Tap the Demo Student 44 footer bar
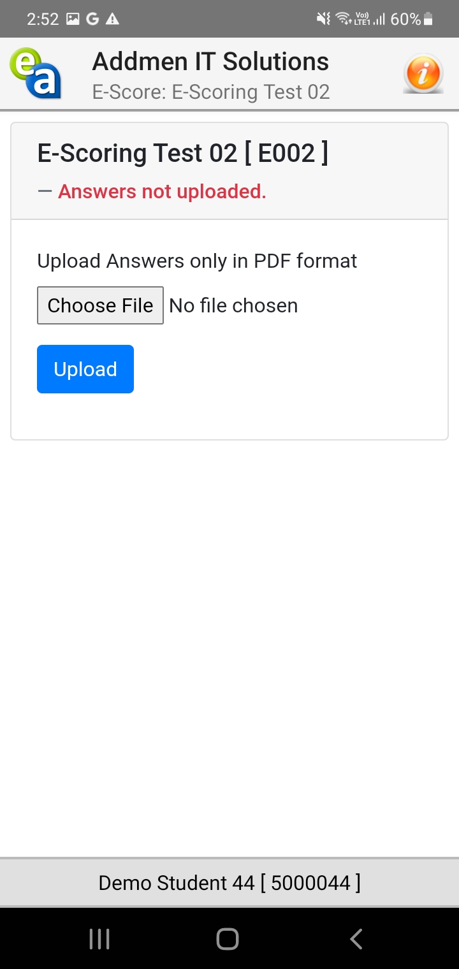 (229, 882)
